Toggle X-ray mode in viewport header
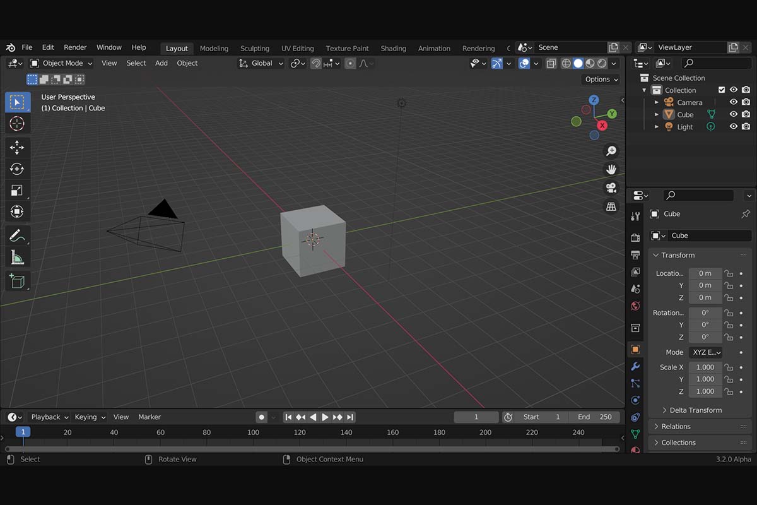 click(x=551, y=63)
